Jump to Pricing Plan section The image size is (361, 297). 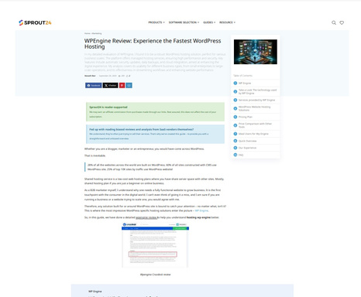click(x=246, y=117)
